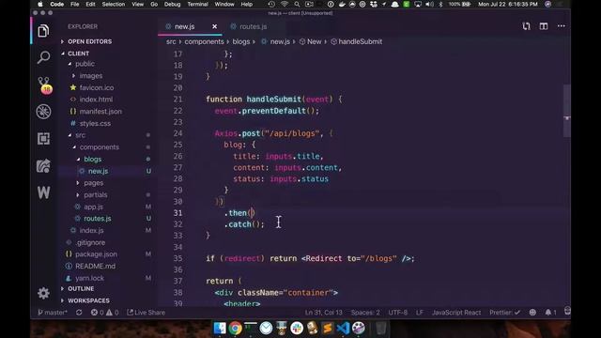Viewport: 601px width, 338px height.
Task: Change end of line sequence LF
Action: click(x=420, y=313)
